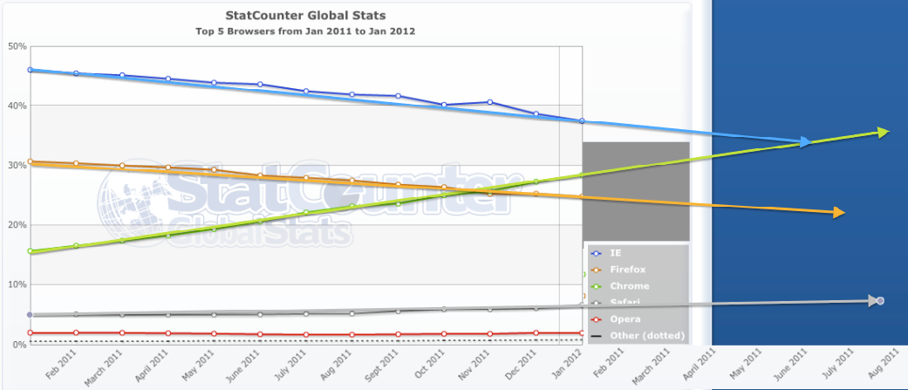Screen dimensions: 908x390
Task: Click the 10% y-axis label
Action: (17, 285)
